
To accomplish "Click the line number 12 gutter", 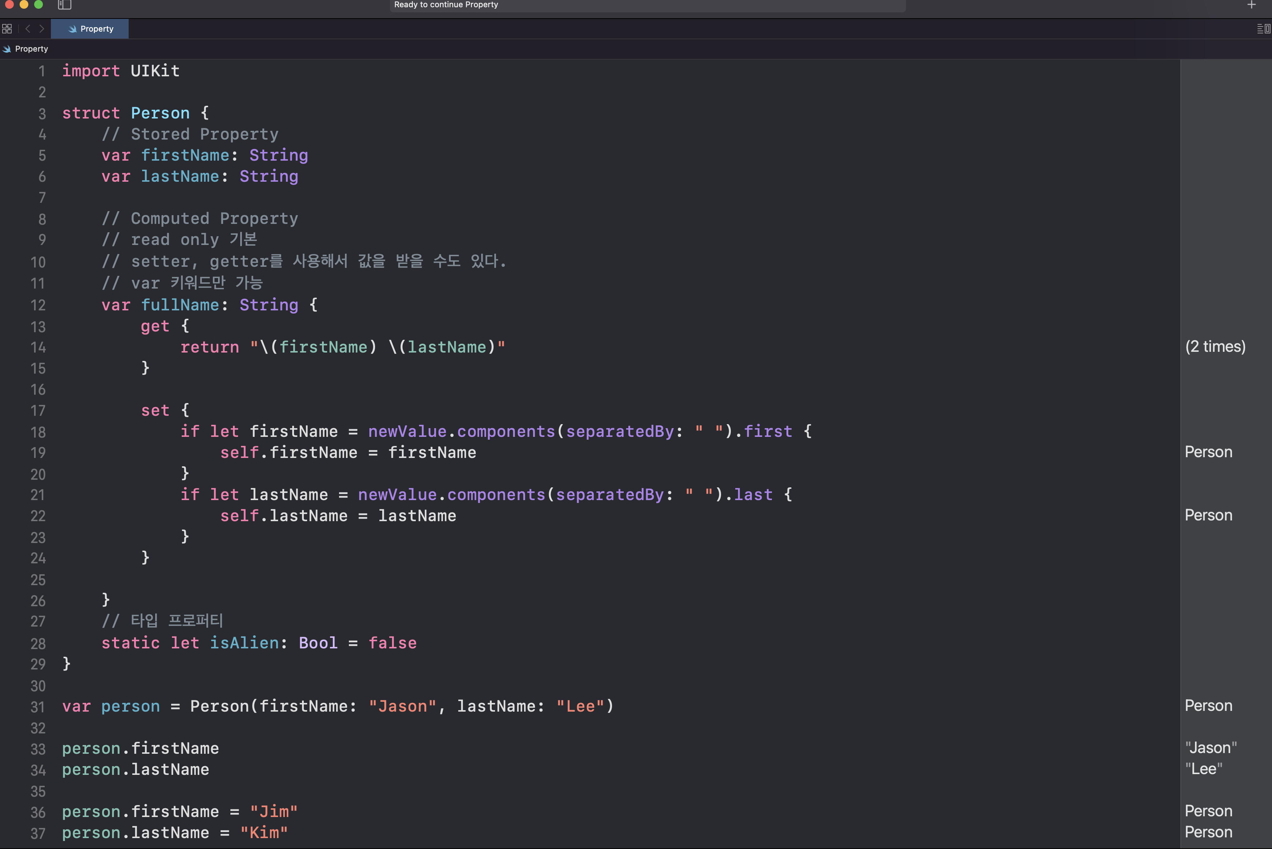I will (38, 305).
